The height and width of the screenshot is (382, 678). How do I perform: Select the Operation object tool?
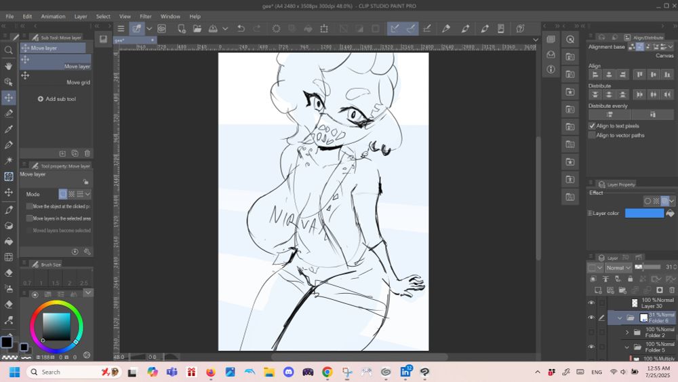pos(8,82)
